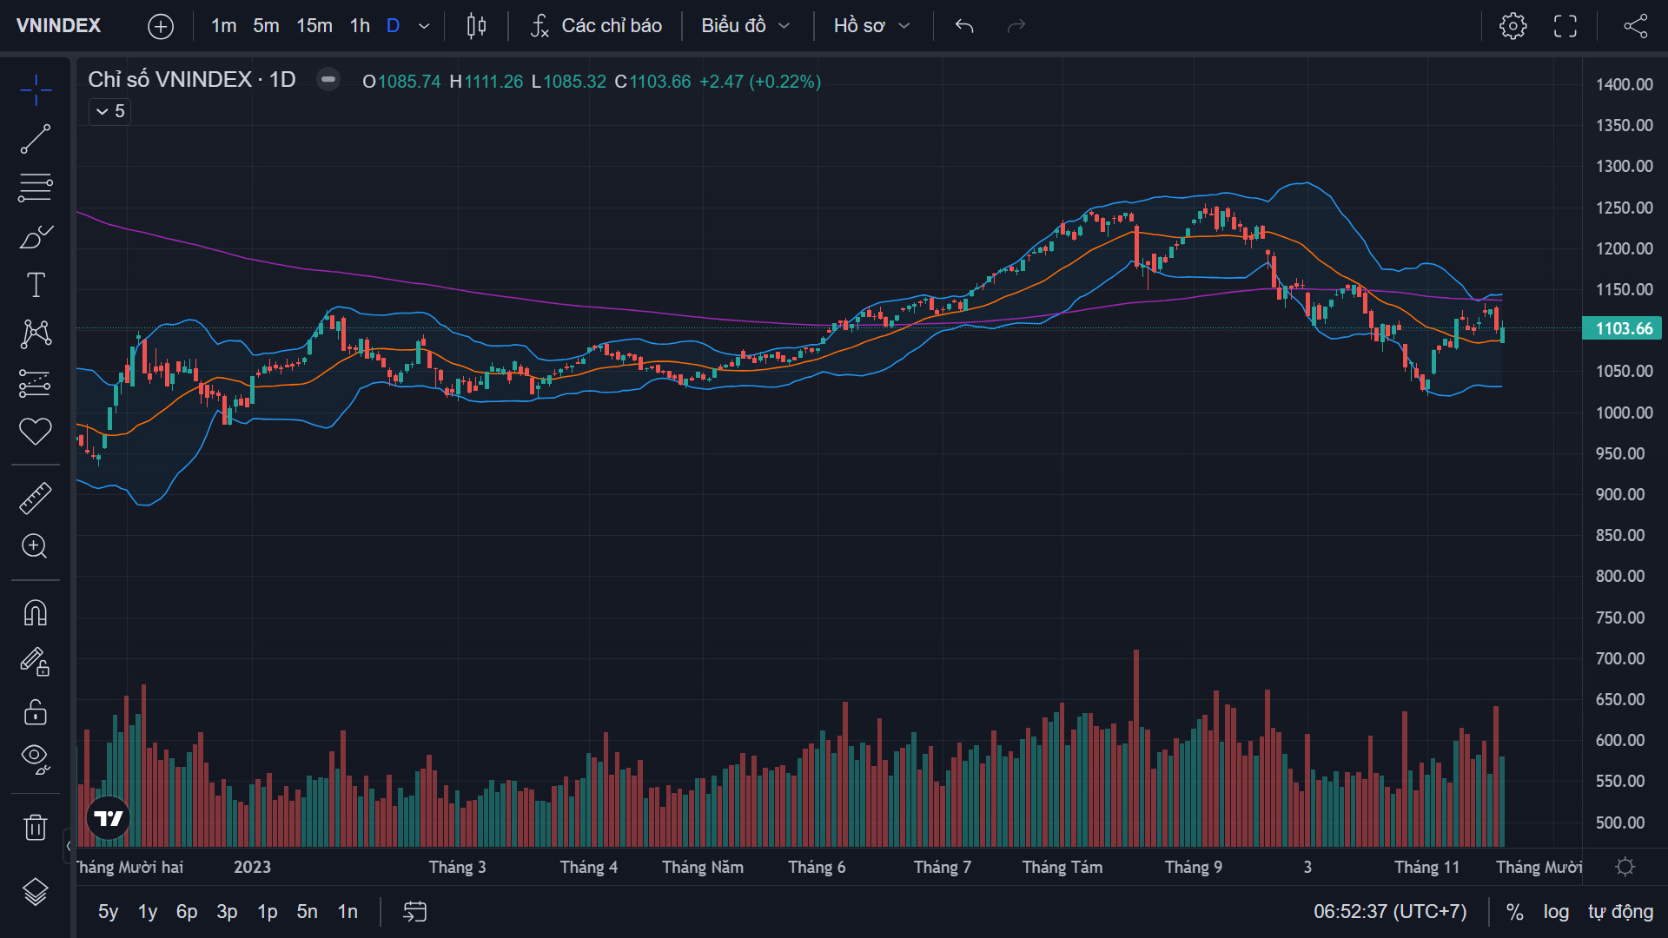The image size is (1668, 938).
Task: Click the TradingView logo
Action: [x=109, y=818]
